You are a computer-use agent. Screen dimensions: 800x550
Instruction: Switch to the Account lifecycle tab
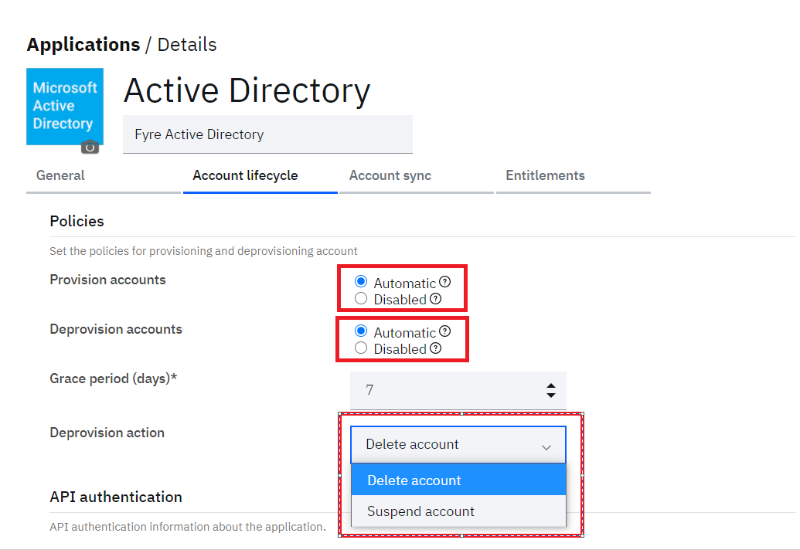point(260,176)
